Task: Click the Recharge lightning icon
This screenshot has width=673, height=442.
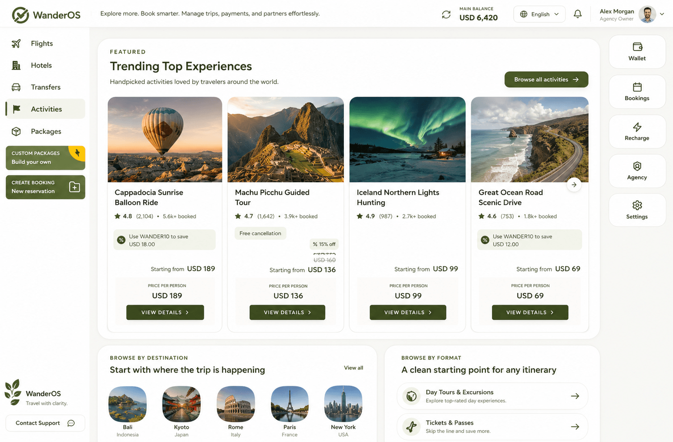Action: pyautogui.click(x=637, y=127)
